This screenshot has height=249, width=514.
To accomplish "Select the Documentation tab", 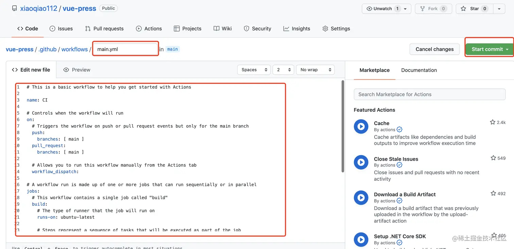I will pyautogui.click(x=419, y=70).
